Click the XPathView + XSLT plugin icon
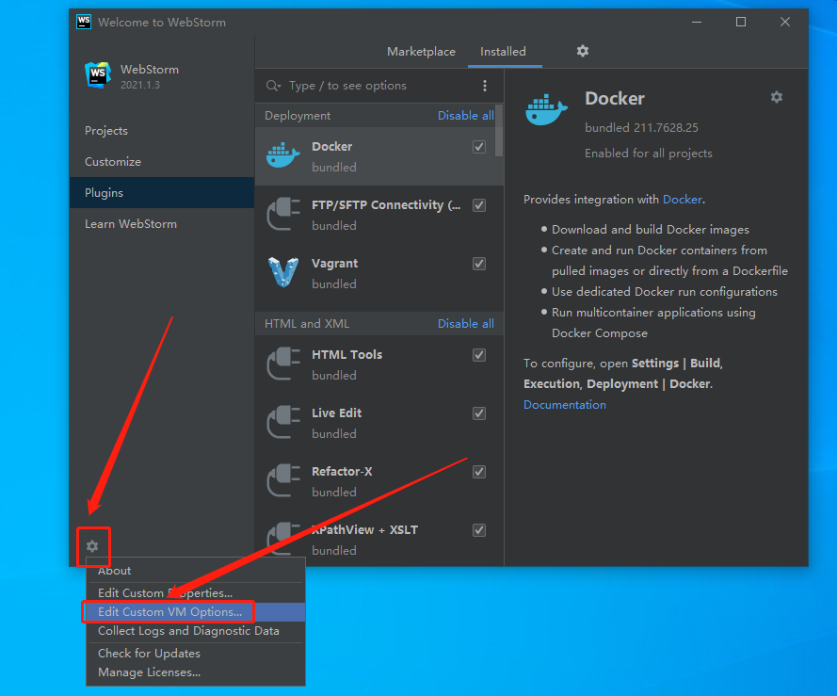 [x=283, y=539]
